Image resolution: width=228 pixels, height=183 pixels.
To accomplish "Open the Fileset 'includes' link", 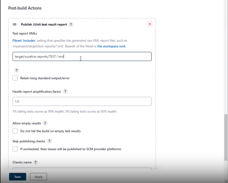I will (x=24, y=41).
